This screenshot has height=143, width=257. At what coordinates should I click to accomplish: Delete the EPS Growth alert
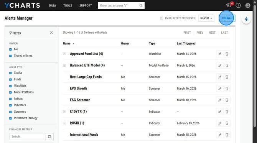tap(227, 89)
